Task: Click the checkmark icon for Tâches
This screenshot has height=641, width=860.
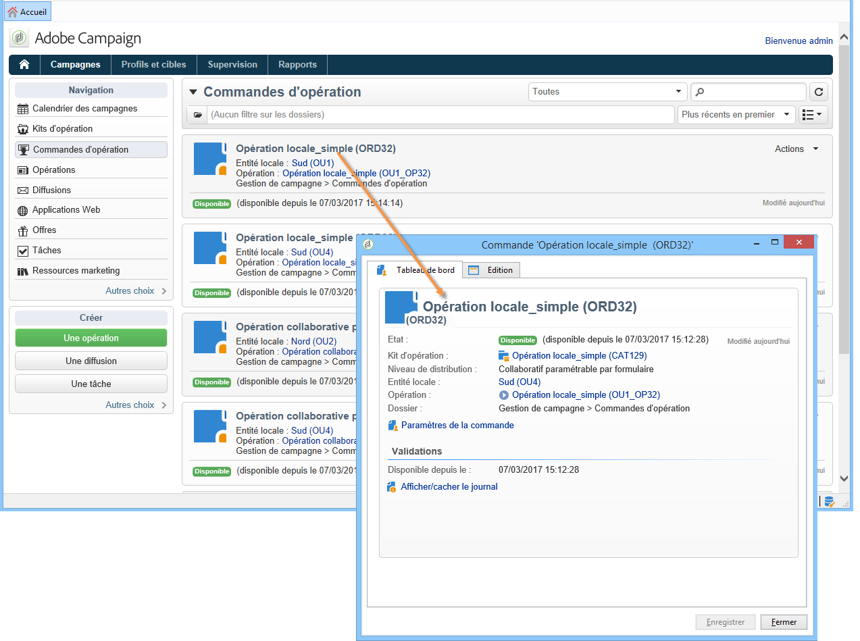Action: coord(23,251)
